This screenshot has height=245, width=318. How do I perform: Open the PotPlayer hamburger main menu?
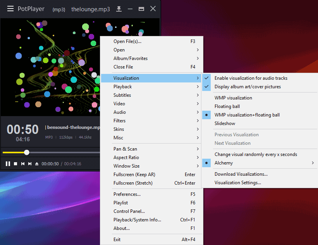10,9
